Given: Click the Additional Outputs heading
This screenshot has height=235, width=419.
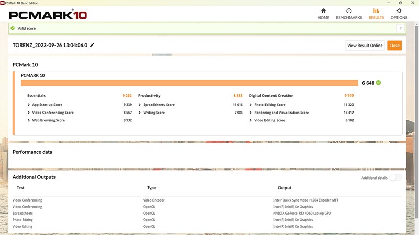Looking at the screenshot, I should pyautogui.click(x=34, y=177).
